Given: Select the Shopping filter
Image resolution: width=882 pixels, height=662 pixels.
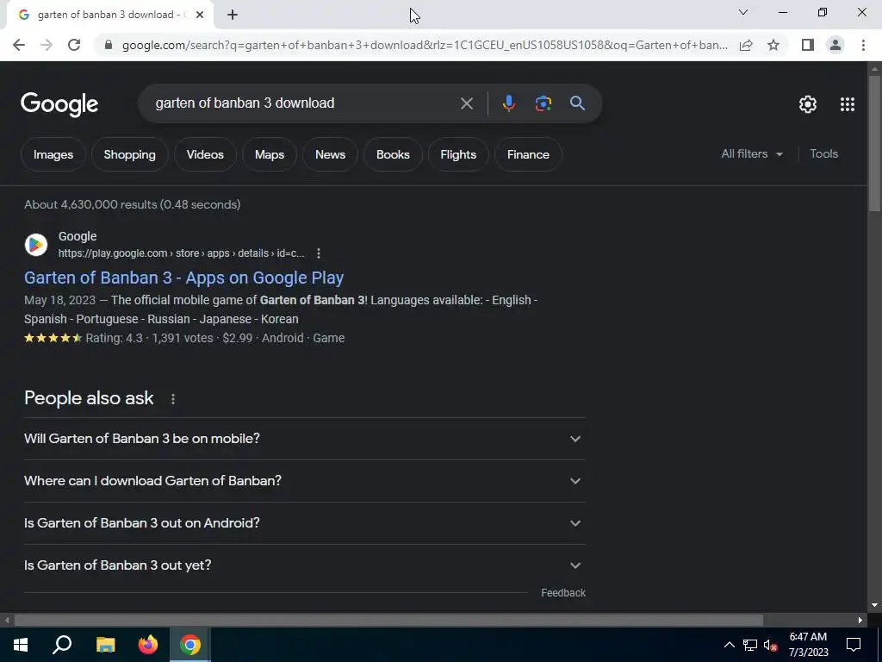Looking at the screenshot, I should (129, 154).
